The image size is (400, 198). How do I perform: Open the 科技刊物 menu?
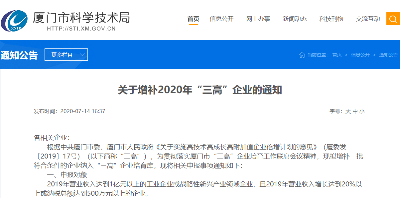click(332, 19)
